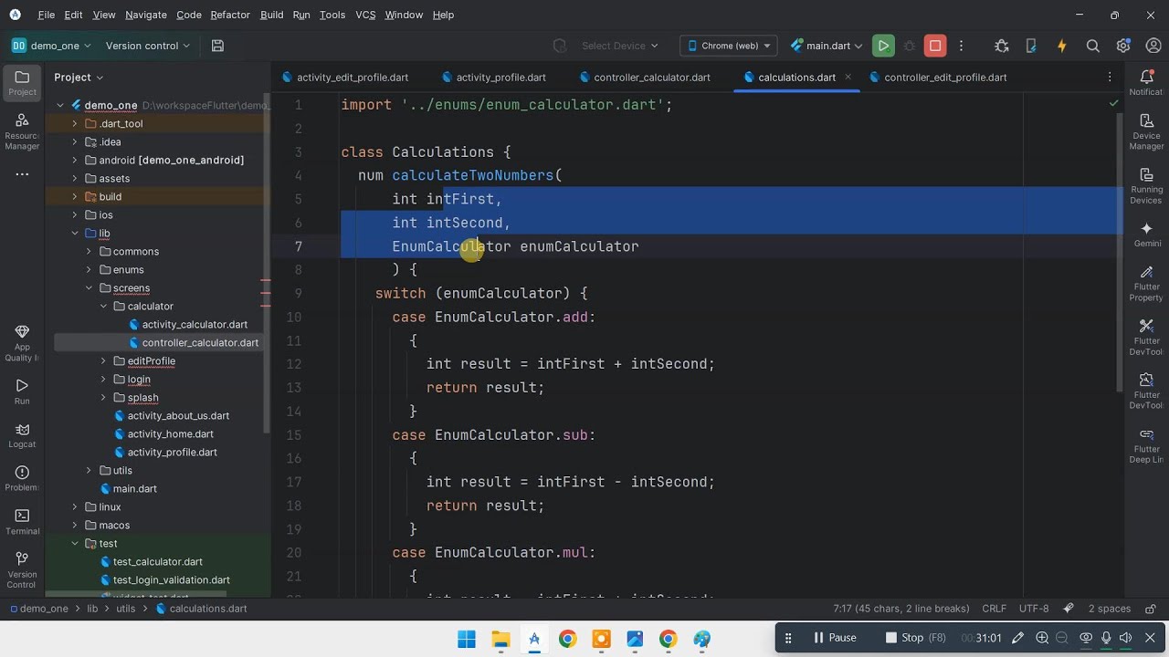Open the Version Control tool window
The height and width of the screenshot is (657, 1169).
[22, 570]
